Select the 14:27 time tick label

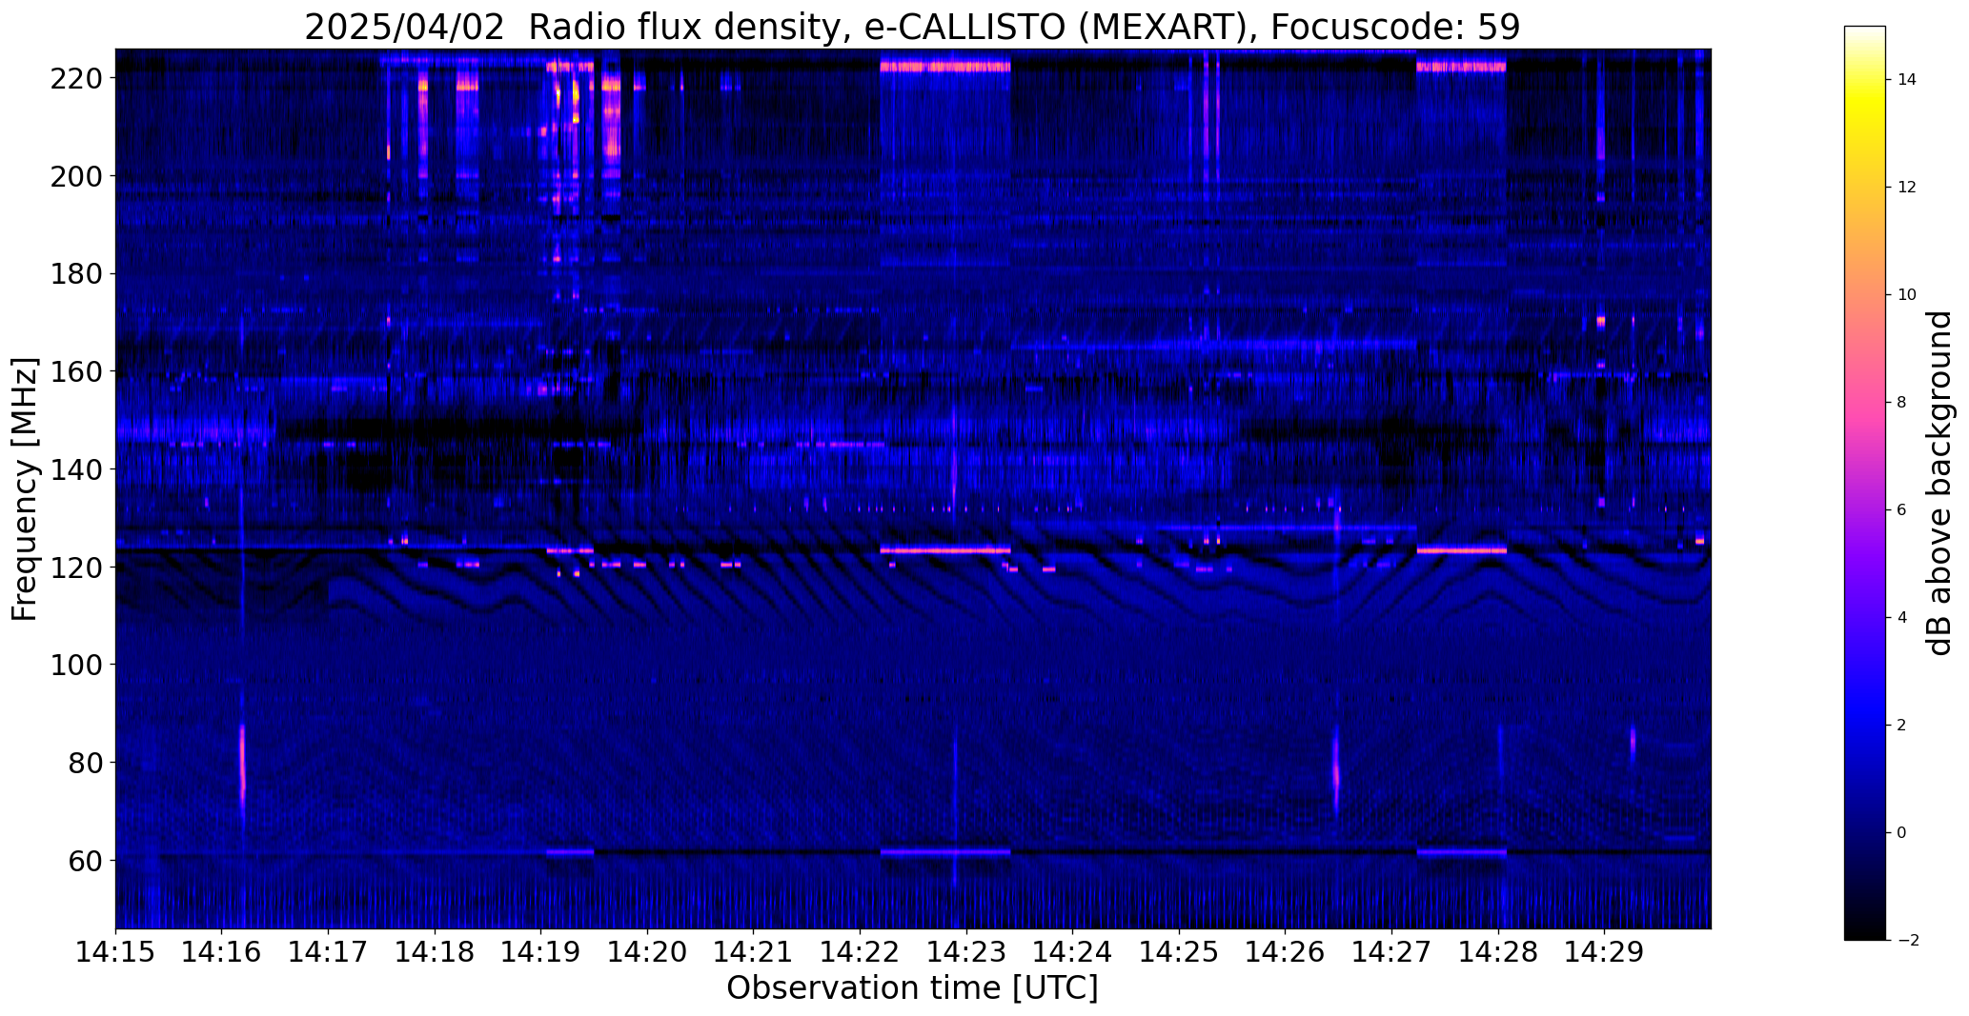coord(1392,952)
